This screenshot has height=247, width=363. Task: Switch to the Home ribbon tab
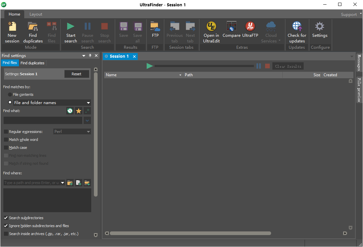[14, 14]
